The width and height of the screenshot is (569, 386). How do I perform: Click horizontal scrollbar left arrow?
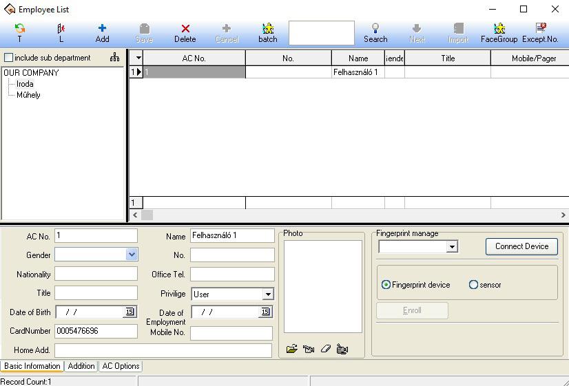(135, 215)
